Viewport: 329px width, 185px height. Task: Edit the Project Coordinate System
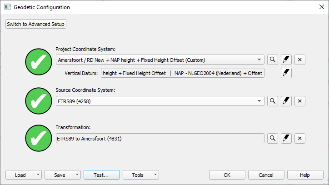(286, 60)
